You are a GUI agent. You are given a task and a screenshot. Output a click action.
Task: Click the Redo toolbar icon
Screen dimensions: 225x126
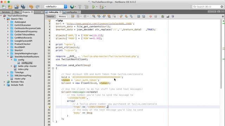[38, 7]
